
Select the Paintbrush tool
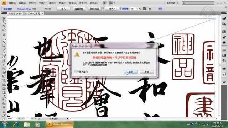4,49
